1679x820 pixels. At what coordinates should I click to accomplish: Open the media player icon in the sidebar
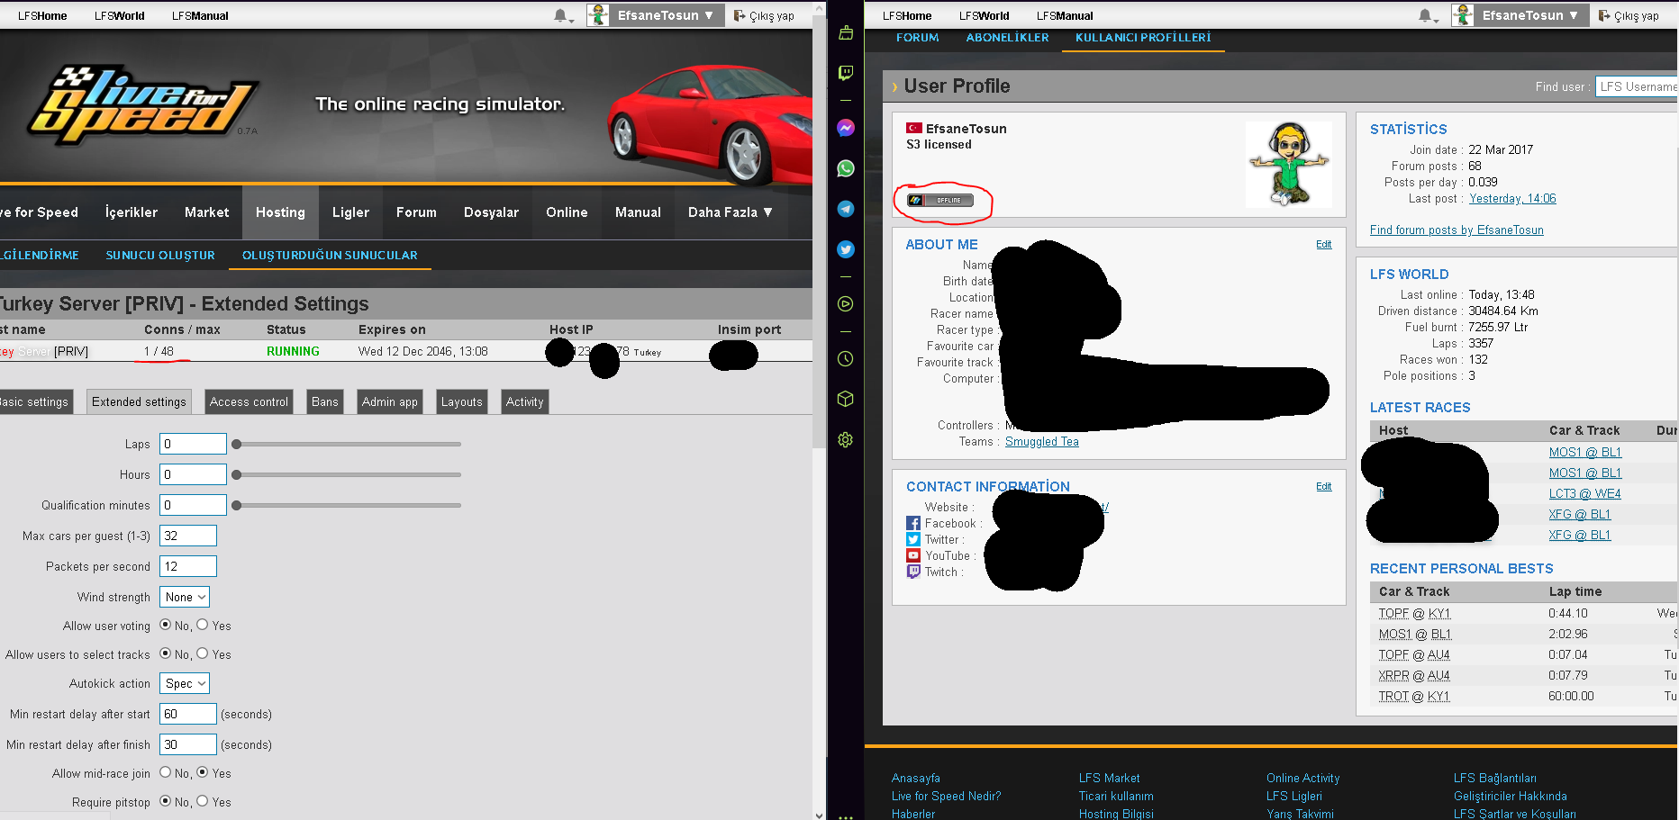pyautogui.click(x=846, y=304)
